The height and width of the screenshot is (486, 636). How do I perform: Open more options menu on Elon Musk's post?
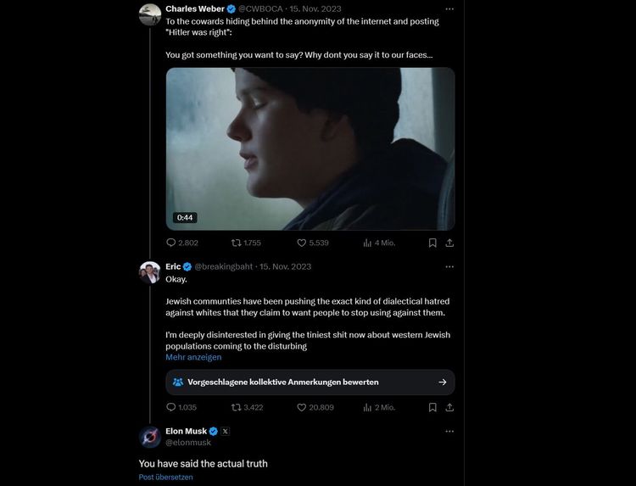point(449,432)
